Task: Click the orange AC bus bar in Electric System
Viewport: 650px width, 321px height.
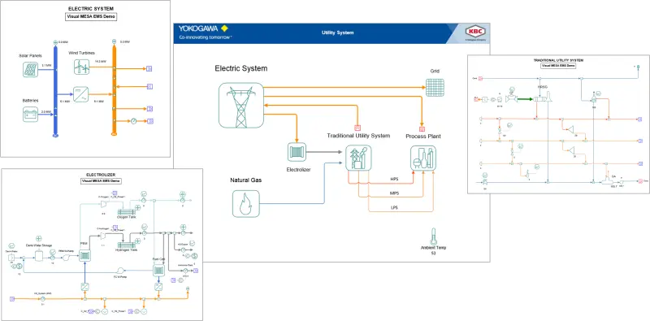Action: [114, 89]
